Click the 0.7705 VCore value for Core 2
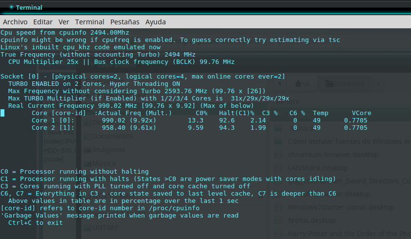Viewport: 411px width, 239px height. point(355,128)
